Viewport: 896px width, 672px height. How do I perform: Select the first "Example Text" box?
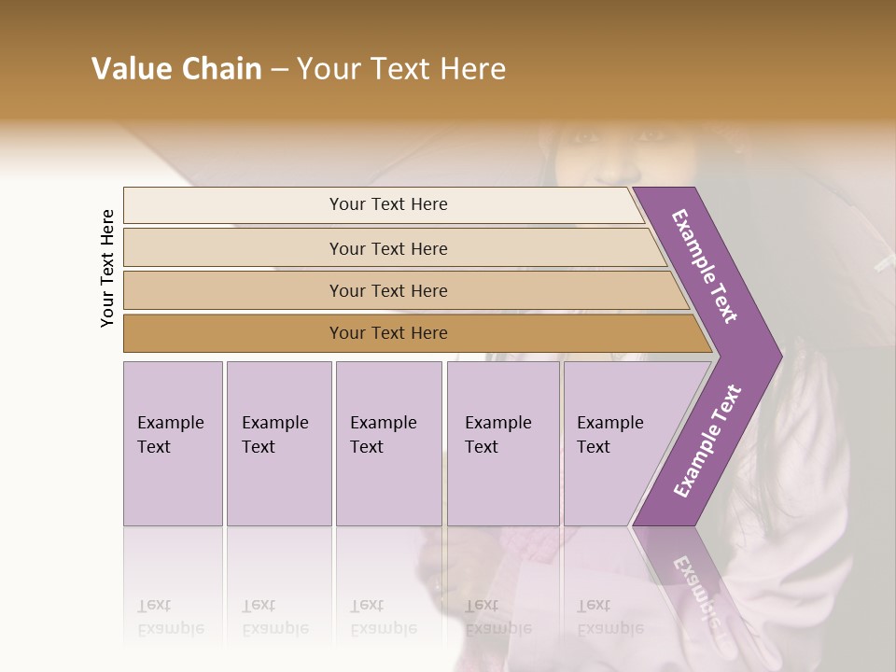coord(173,443)
